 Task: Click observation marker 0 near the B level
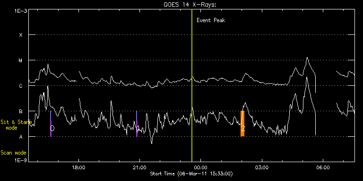coord(51,124)
